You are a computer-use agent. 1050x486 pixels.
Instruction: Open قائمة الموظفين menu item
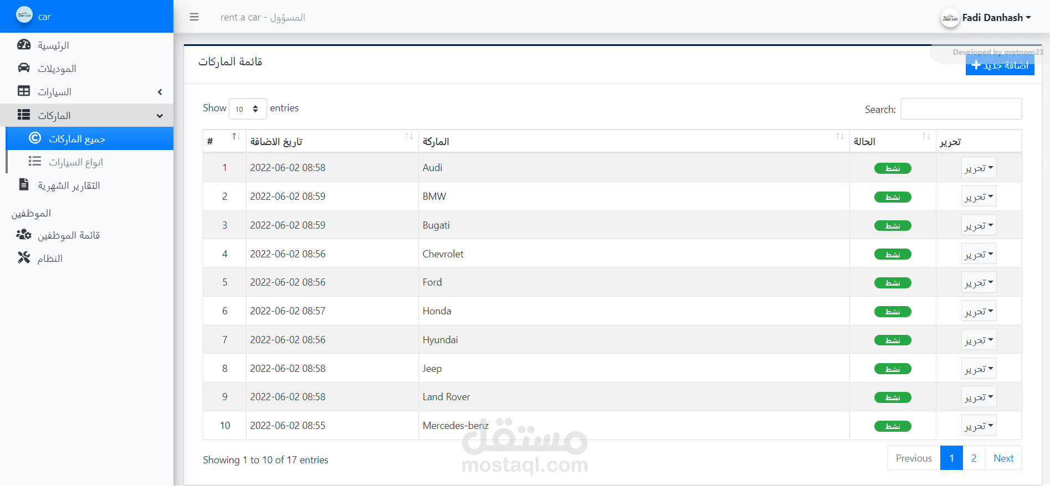(x=86, y=235)
